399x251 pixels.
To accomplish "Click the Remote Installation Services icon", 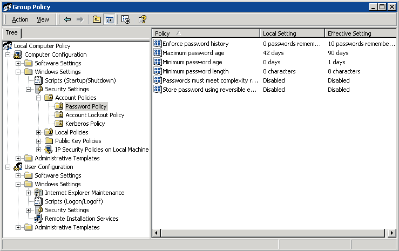I will [x=38, y=219].
